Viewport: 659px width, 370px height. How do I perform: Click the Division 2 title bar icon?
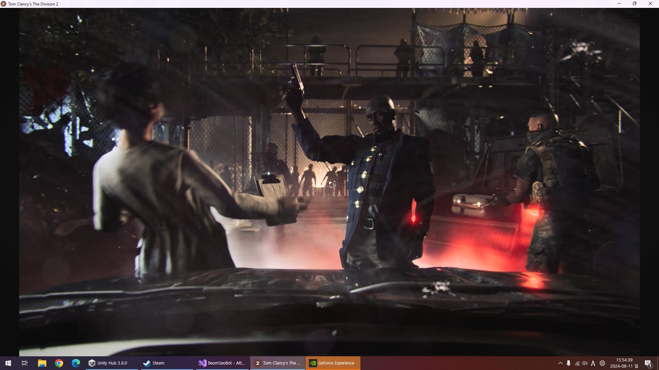coord(3,4)
